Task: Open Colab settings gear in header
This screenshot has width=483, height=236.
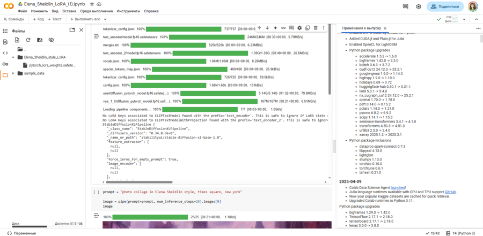Action: (x=418, y=6)
